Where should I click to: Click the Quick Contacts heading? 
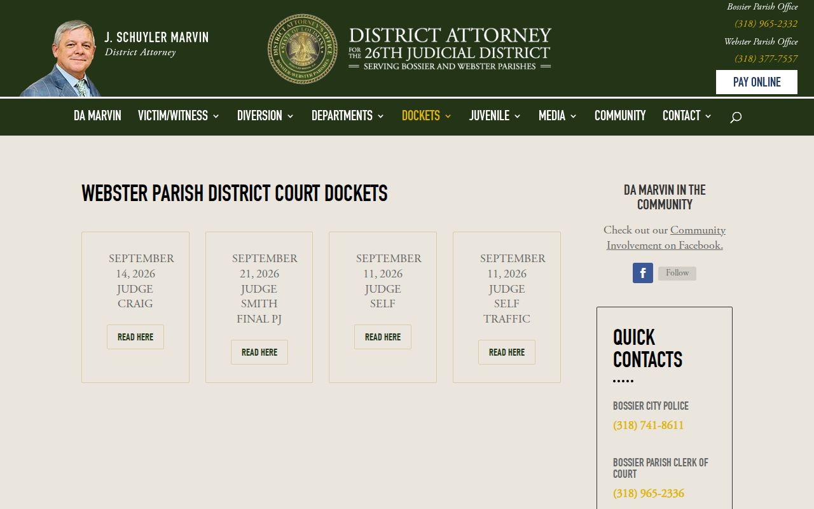[x=647, y=348]
